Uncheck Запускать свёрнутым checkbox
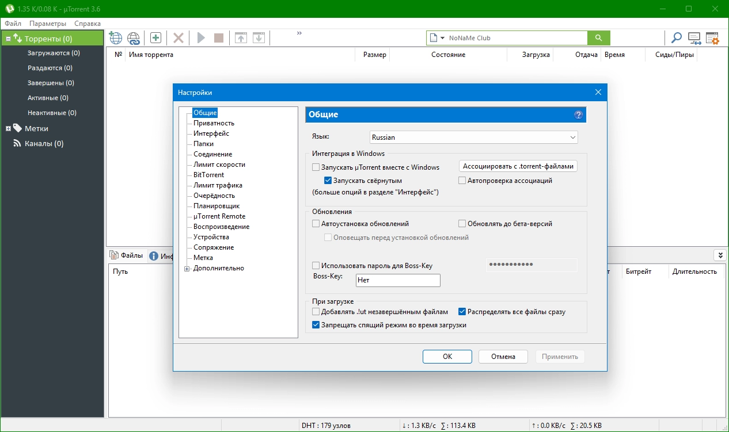The image size is (729, 432). (328, 181)
